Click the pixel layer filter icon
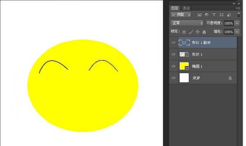 [199, 15]
